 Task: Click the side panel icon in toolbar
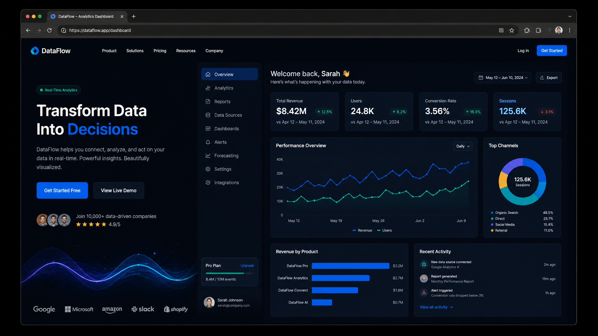click(x=538, y=30)
